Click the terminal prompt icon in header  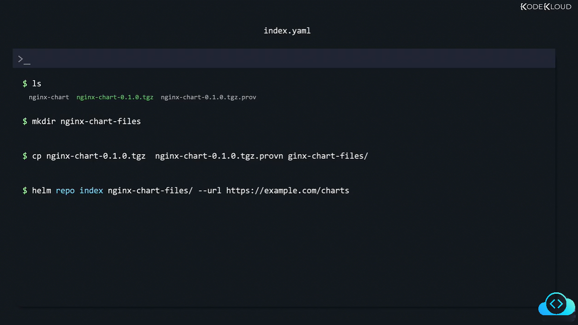pos(24,59)
